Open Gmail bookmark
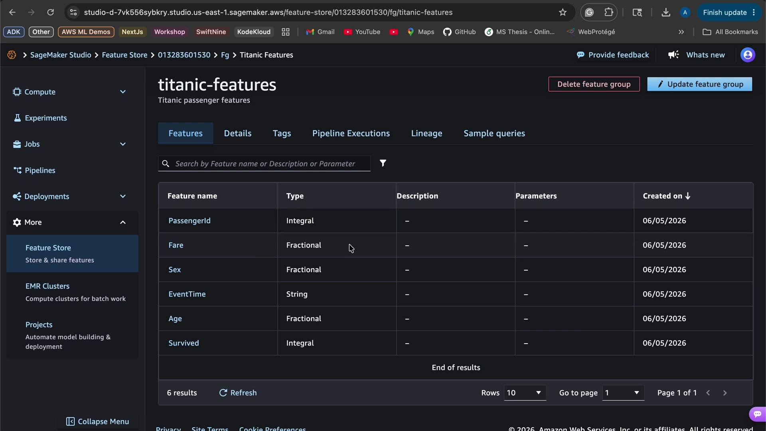 [320, 32]
